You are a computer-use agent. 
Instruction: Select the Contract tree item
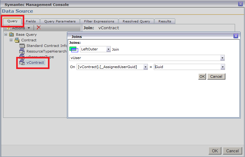(29, 40)
